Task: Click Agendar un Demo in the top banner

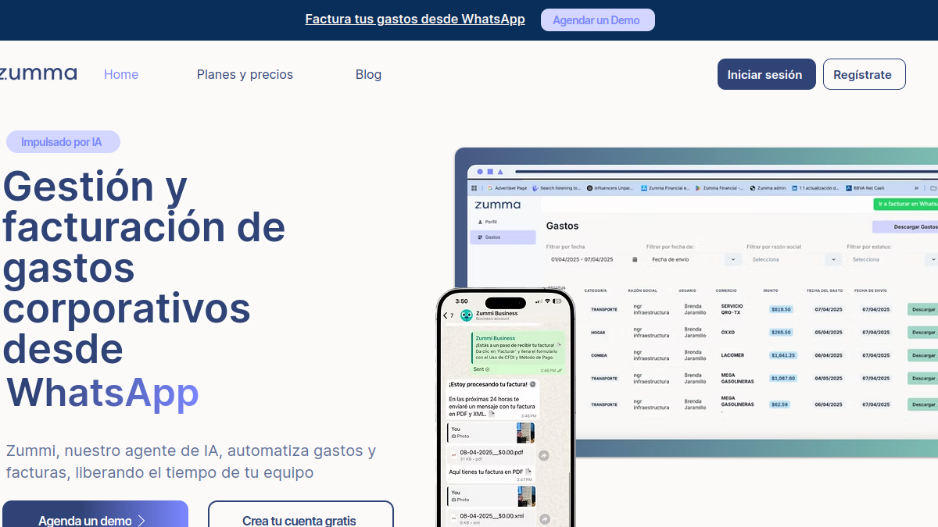Action: [x=598, y=20]
